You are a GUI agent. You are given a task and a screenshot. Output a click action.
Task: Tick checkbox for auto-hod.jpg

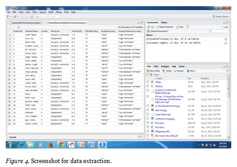click(x=148, y=110)
